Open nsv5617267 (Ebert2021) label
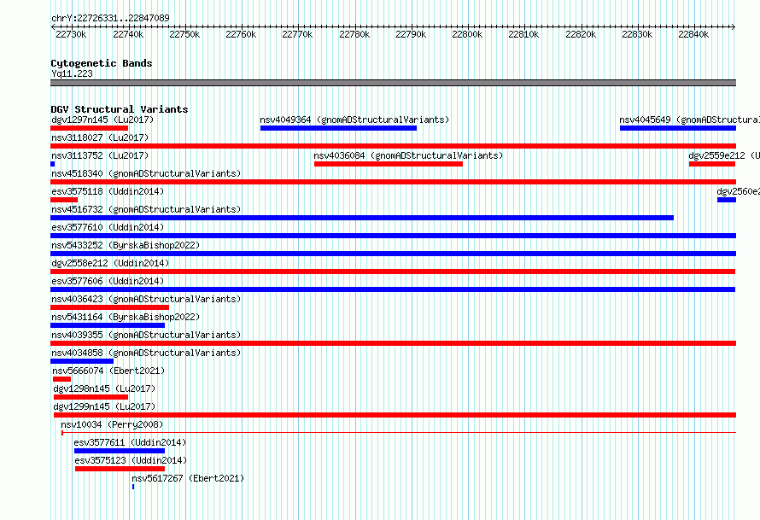Screen dimensions: 760x520 (188, 478)
